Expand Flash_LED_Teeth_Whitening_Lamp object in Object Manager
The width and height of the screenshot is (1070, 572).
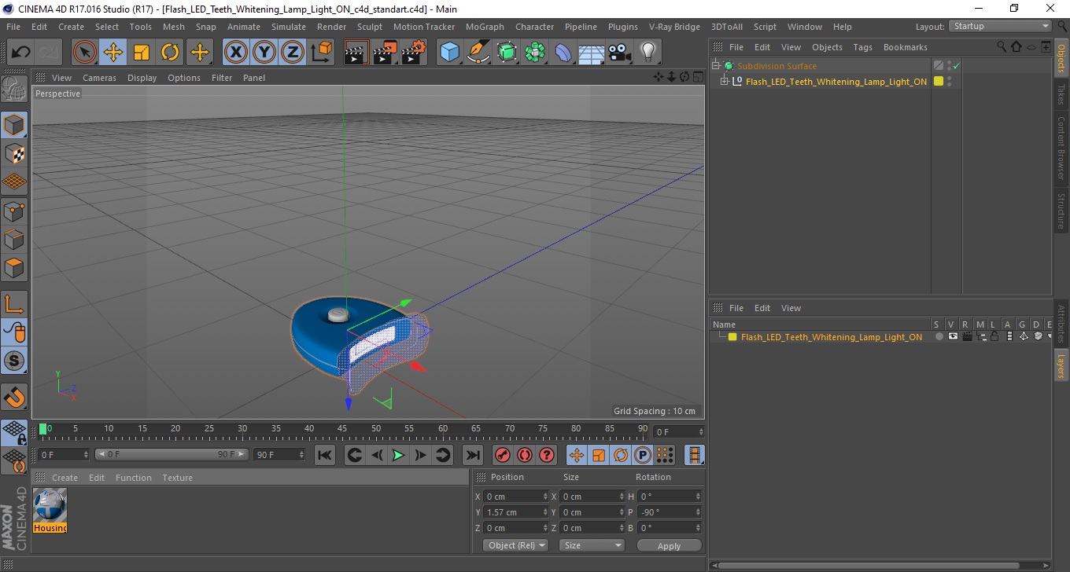pyautogui.click(x=725, y=81)
